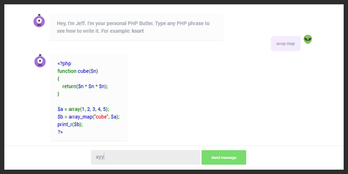Click the closing "?>" PHP tag

pyautogui.click(x=60, y=132)
